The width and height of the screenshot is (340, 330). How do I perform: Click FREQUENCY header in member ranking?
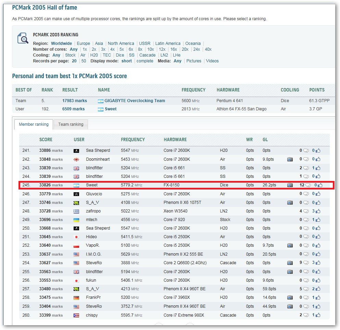(133, 139)
